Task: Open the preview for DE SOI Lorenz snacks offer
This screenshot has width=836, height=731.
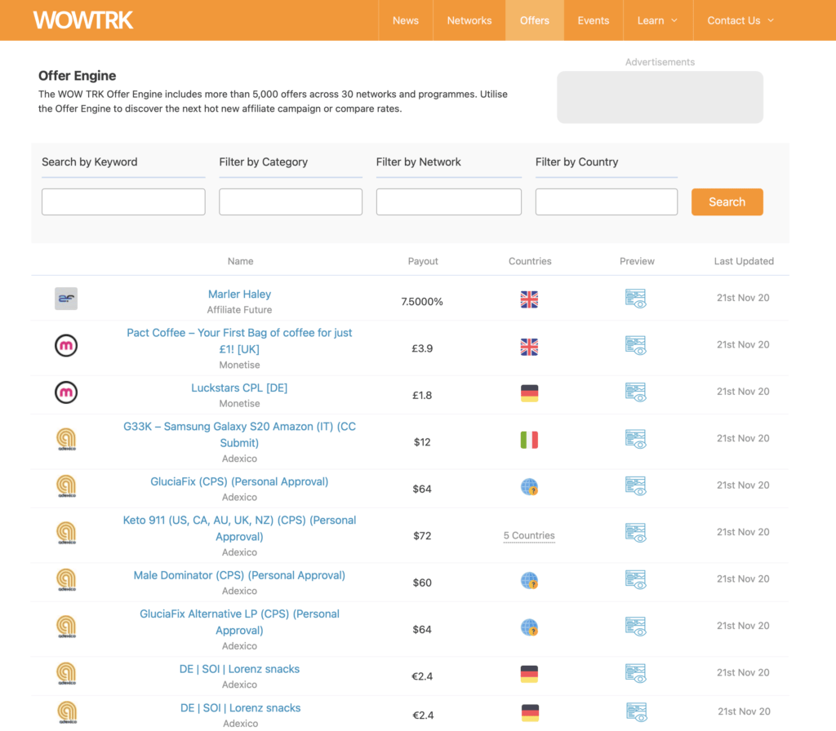Action: pos(635,676)
